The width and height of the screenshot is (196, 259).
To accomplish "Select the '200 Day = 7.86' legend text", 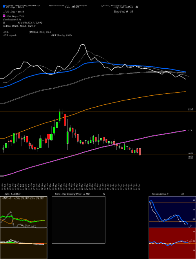I will 15,16.
